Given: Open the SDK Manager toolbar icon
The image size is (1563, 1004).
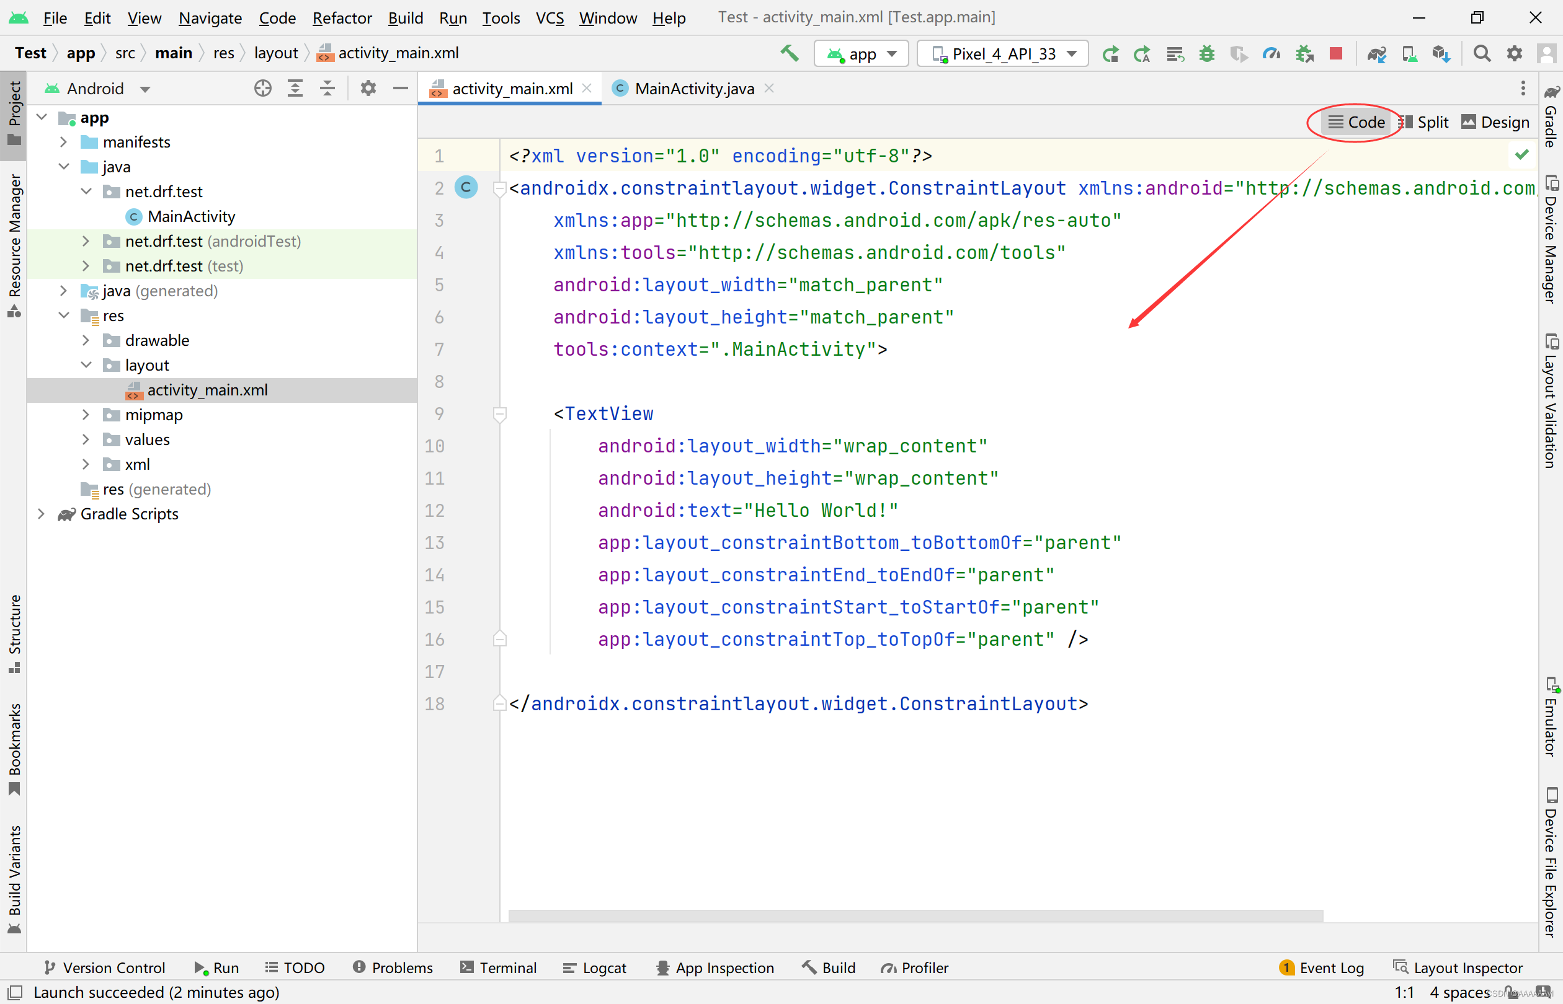Looking at the screenshot, I should point(1441,53).
